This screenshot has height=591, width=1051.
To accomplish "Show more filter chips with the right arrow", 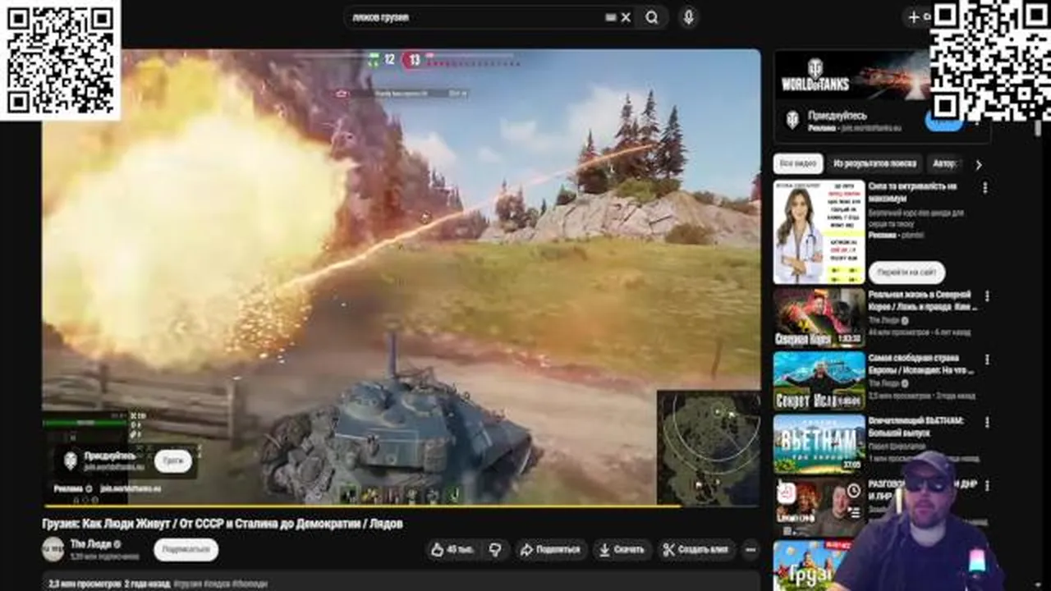I will (979, 164).
